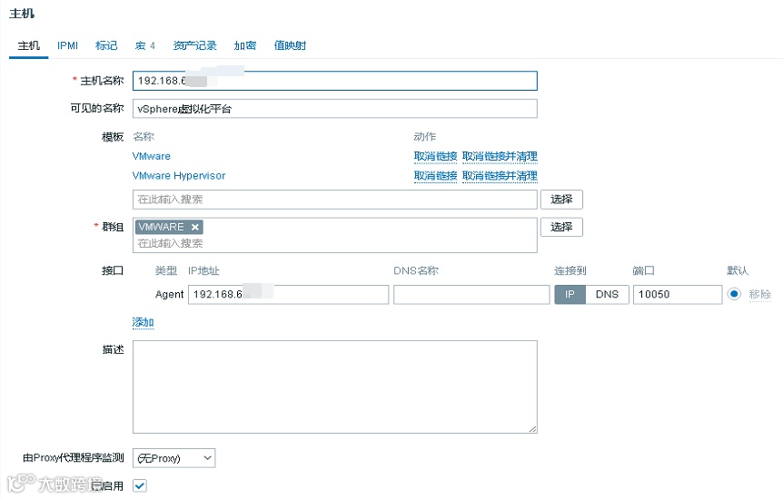Select the default interface radio button
Viewport: 783px width, 499px height.
734,294
